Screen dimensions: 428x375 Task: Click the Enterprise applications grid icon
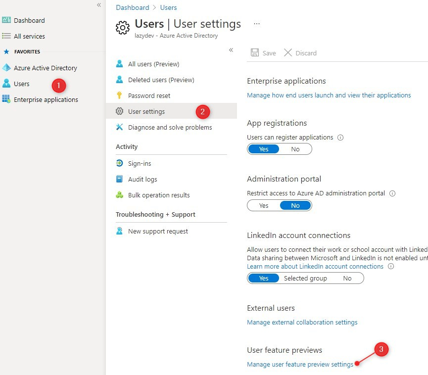6,99
